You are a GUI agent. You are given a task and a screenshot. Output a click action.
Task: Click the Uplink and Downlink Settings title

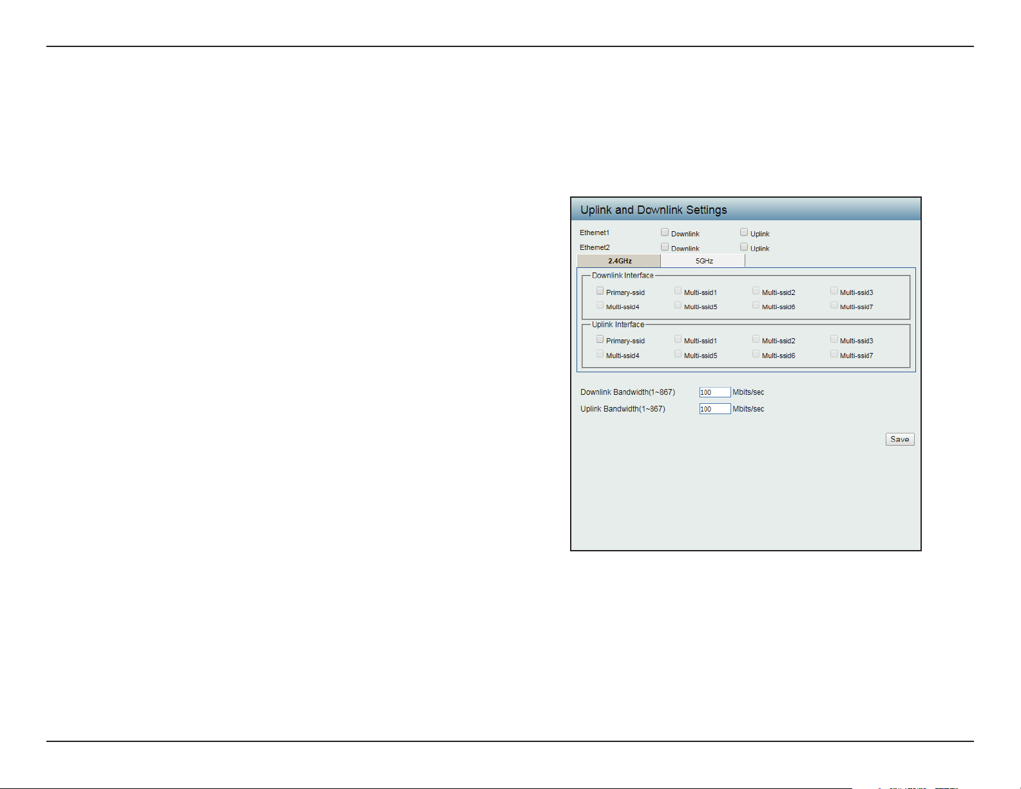tap(653, 210)
